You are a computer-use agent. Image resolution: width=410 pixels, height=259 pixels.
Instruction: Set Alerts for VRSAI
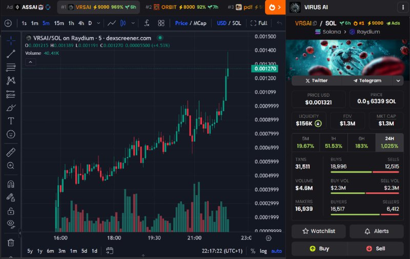click(377, 231)
